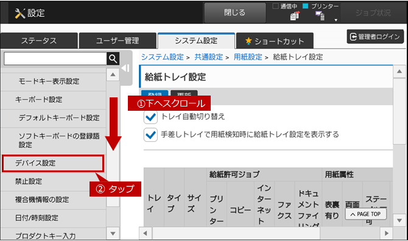Click the search magnifier icon
The height and width of the screenshot is (241, 408).
click(x=113, y=59)
